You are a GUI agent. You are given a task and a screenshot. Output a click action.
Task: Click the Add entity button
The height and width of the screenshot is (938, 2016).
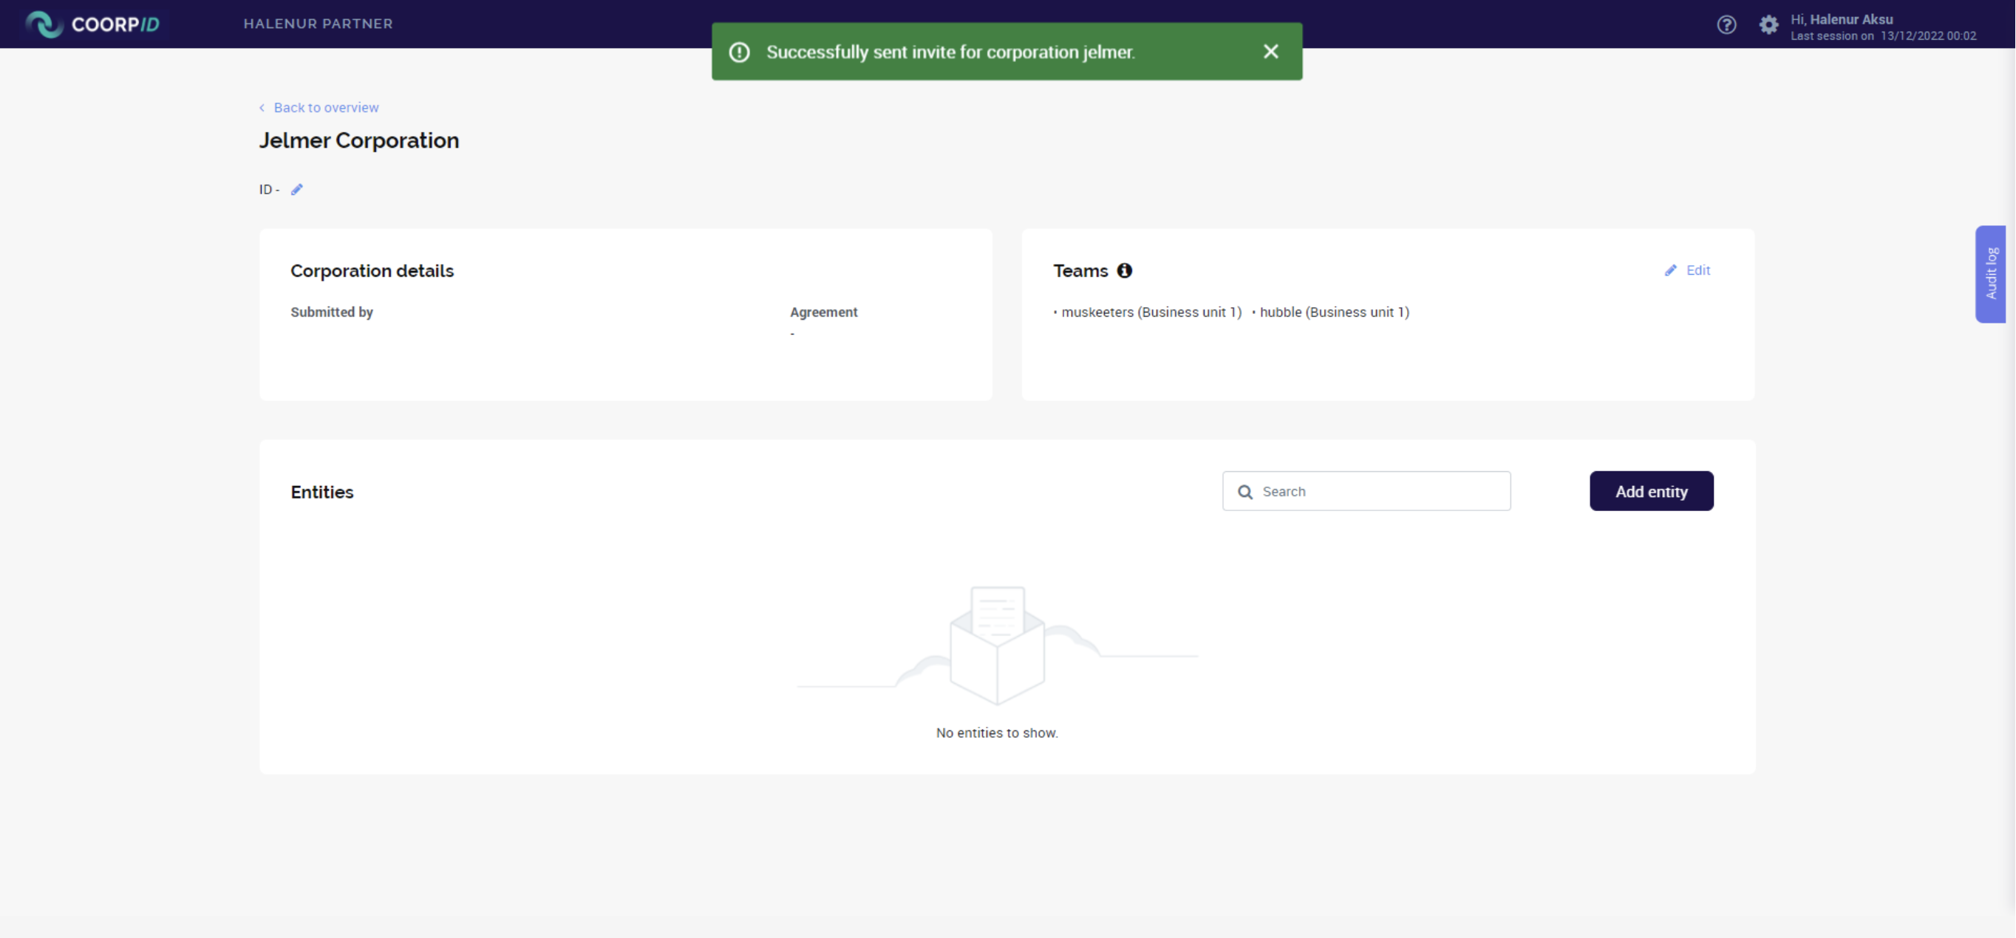click(x=1652, y=491)
